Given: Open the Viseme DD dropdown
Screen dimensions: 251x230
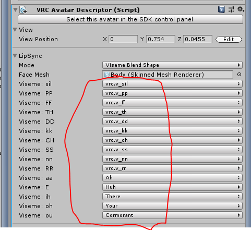Looking at the screenshot, I should point(172,122).
